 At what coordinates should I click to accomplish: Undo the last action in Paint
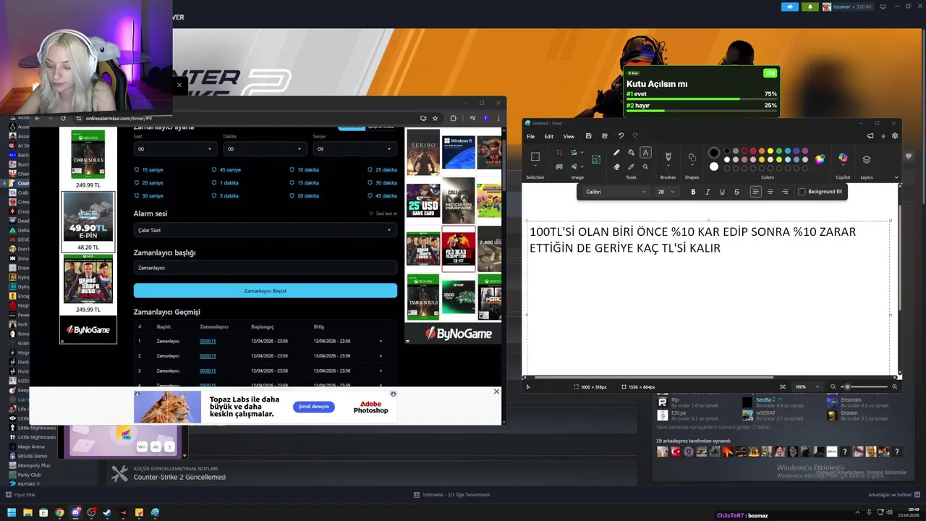621,136
